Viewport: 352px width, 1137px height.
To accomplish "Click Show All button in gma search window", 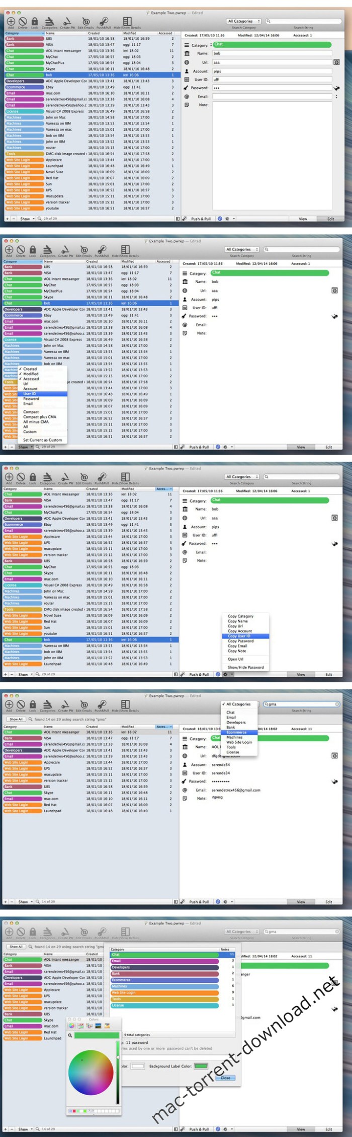I will [x=16, y=719].
